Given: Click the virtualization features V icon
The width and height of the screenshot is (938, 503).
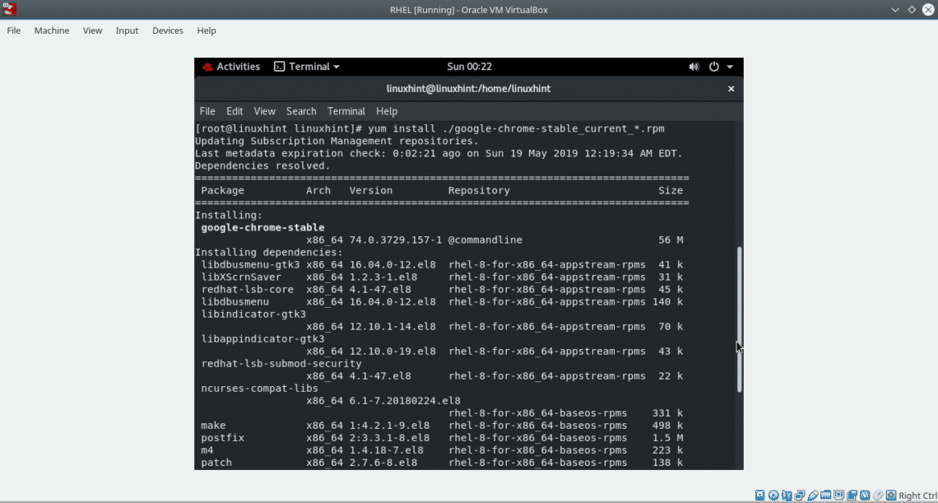Looking at the screenshot, I should (x=865, y=496).
